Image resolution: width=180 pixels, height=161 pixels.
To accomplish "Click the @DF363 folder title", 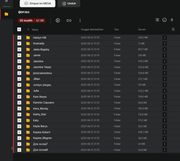I will click(24, 12).
